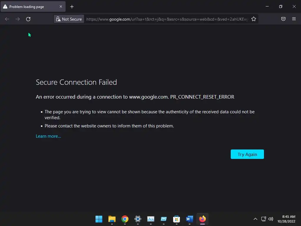Open the volume control in system tray
The width and height of the screenshot is (301, 226).
click(271, 219)
